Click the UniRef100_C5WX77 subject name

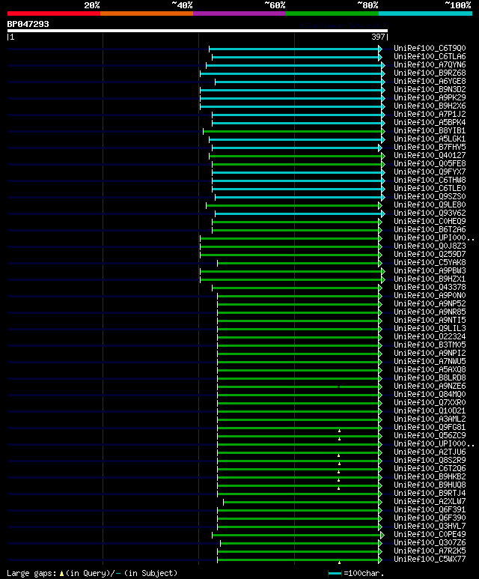tap(430, 560)
